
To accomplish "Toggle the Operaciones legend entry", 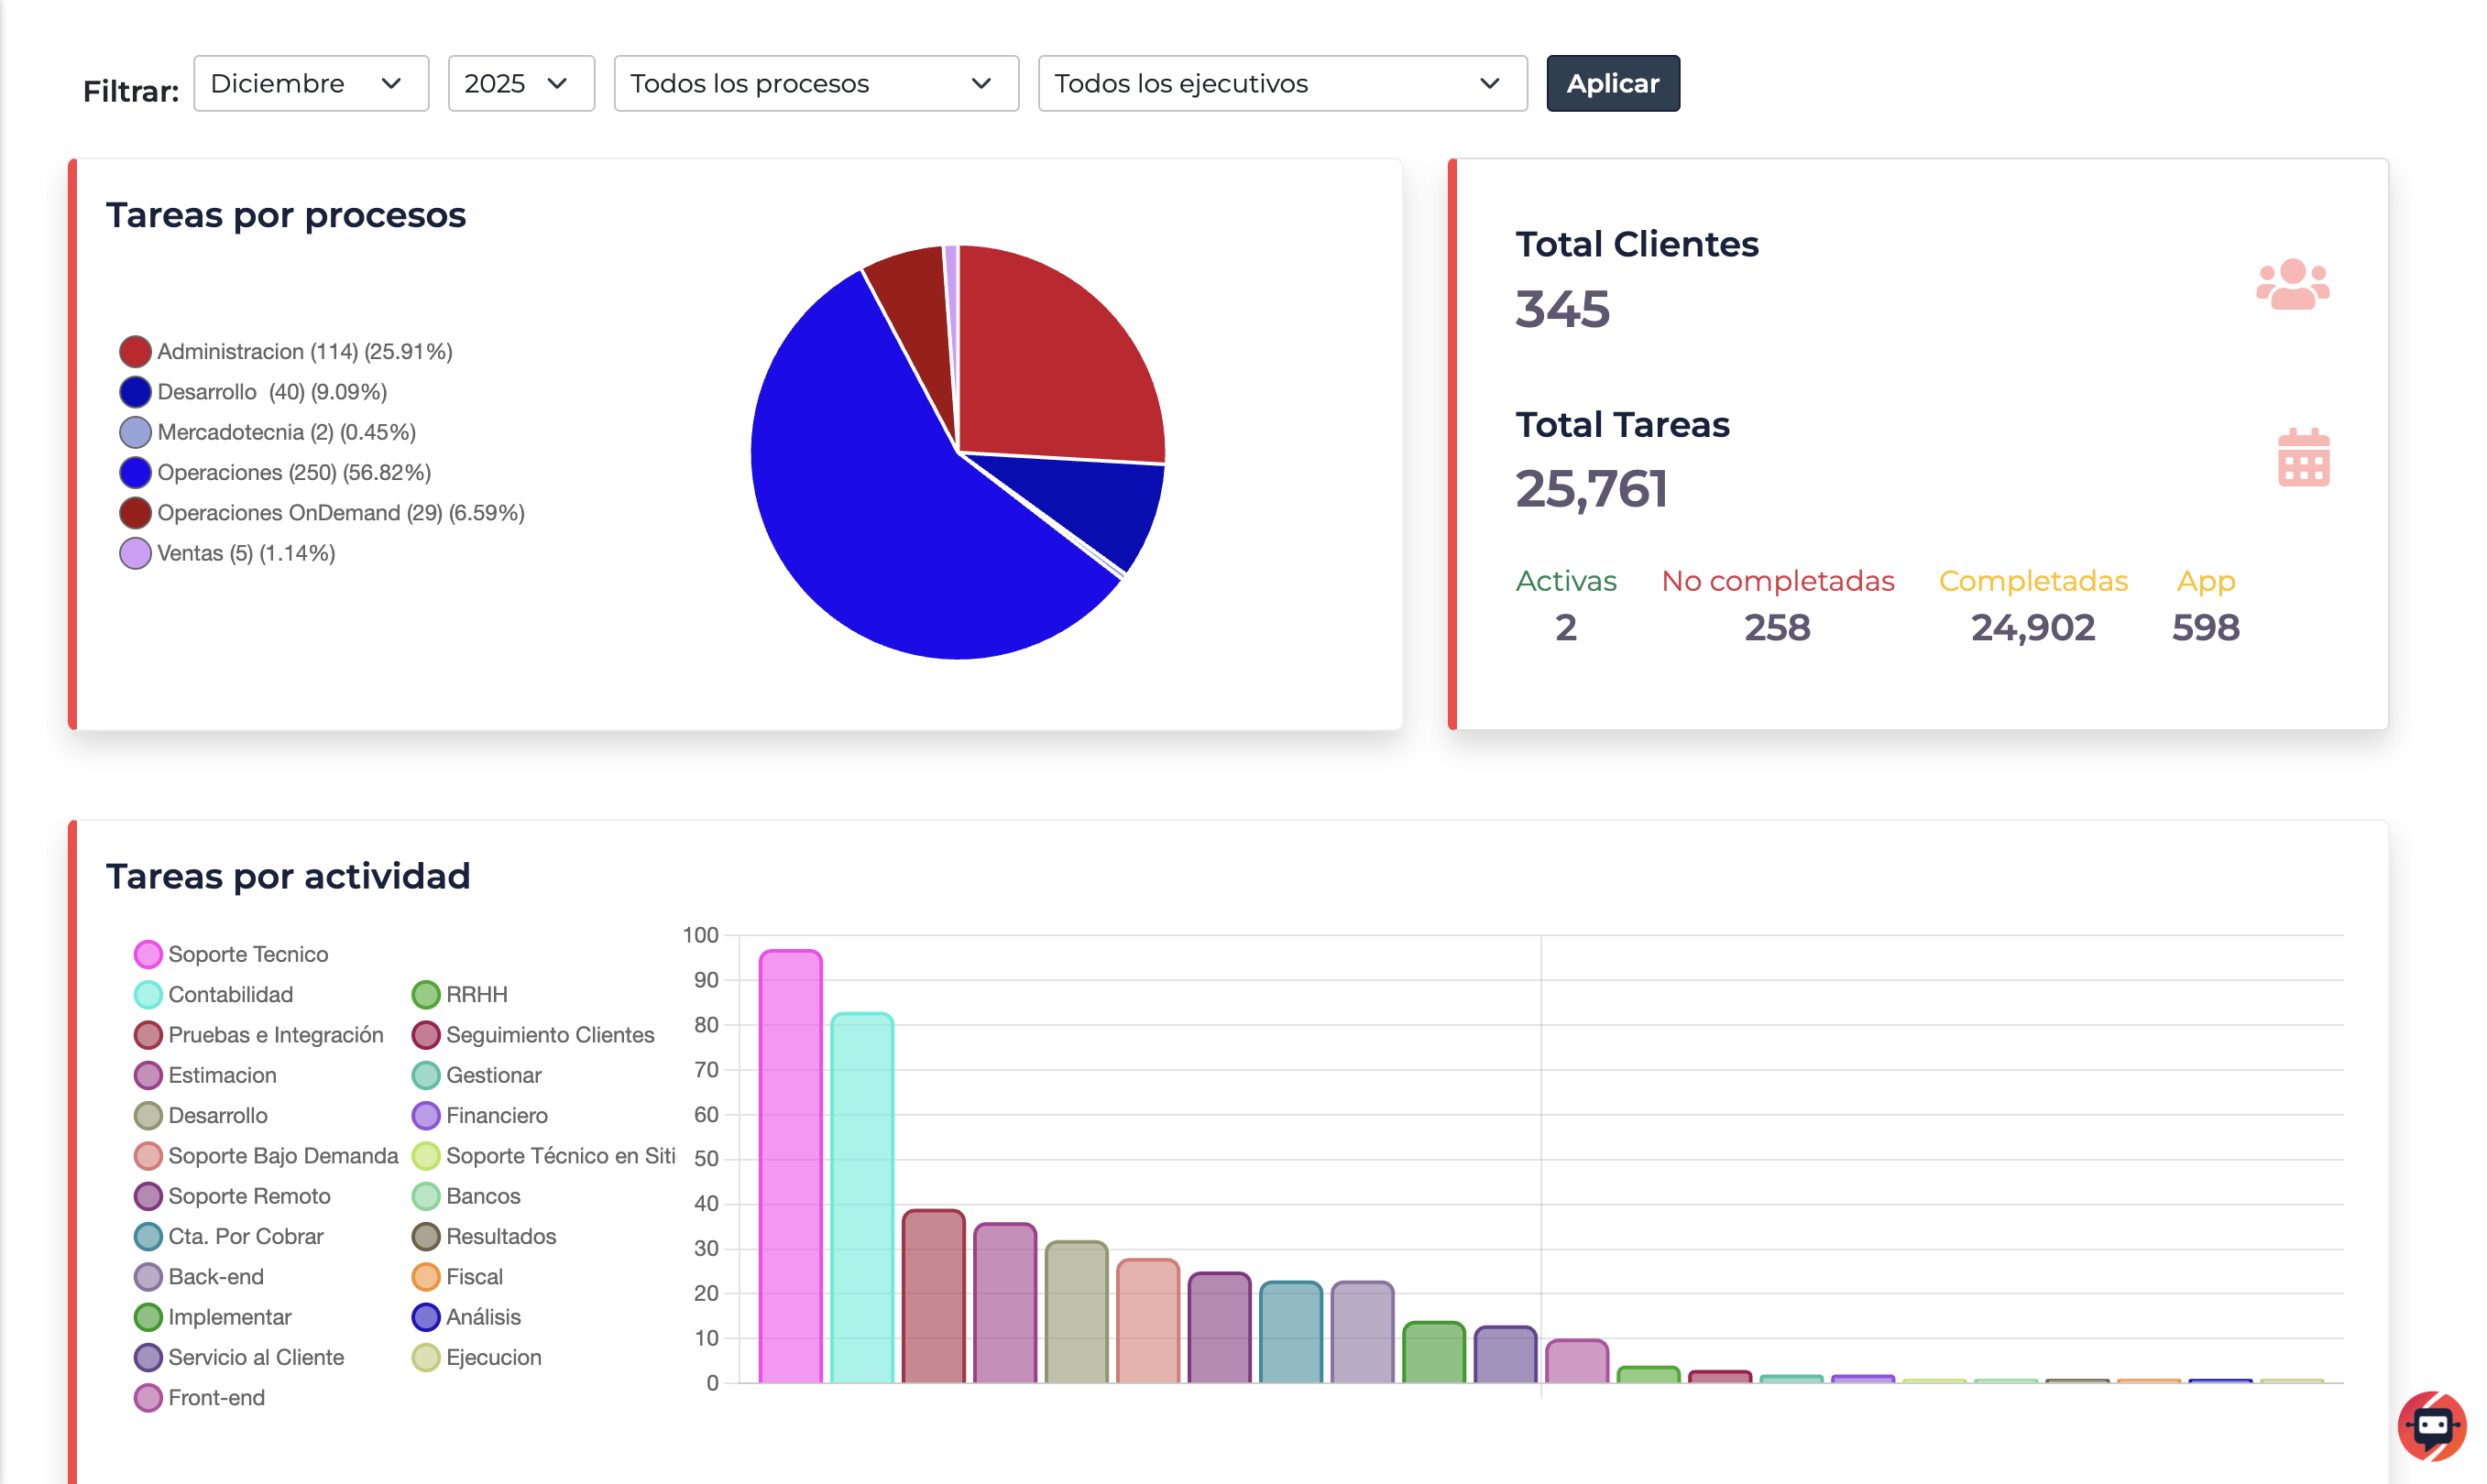I will [275, 472].
